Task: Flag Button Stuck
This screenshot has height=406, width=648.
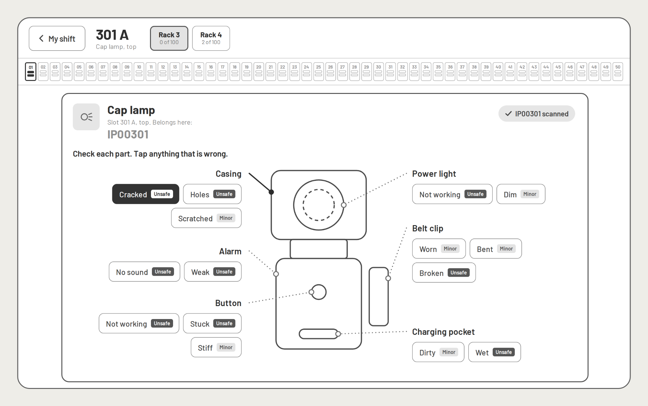Action: 212,323
